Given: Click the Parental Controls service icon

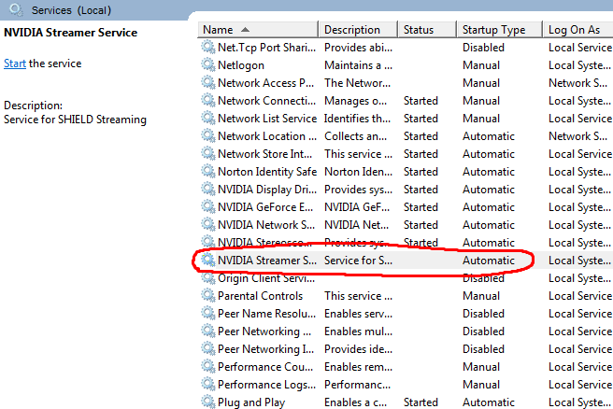Looking at the screenshot, I should click(x=207, y=296).
